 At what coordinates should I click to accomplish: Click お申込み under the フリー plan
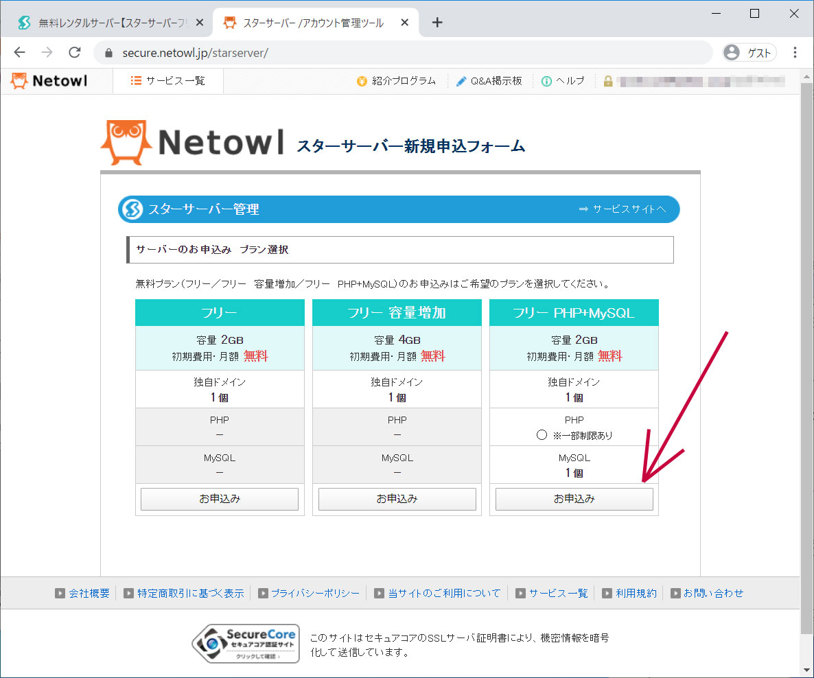pyautogui.click(x=220, y=499)
